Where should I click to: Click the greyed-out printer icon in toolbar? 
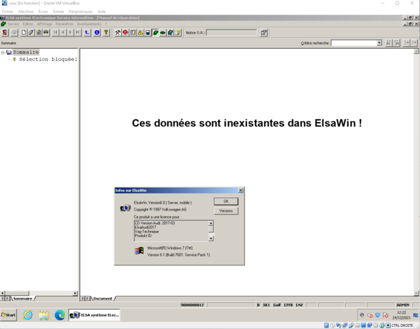(14, 33)
